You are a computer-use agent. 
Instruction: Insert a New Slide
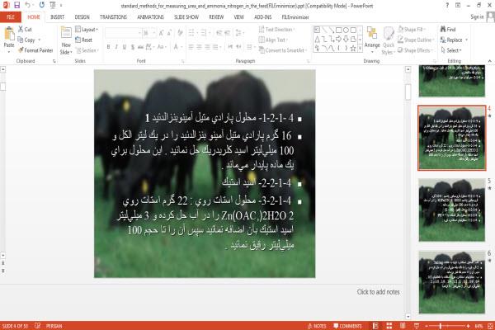click(x=66, y=40)
